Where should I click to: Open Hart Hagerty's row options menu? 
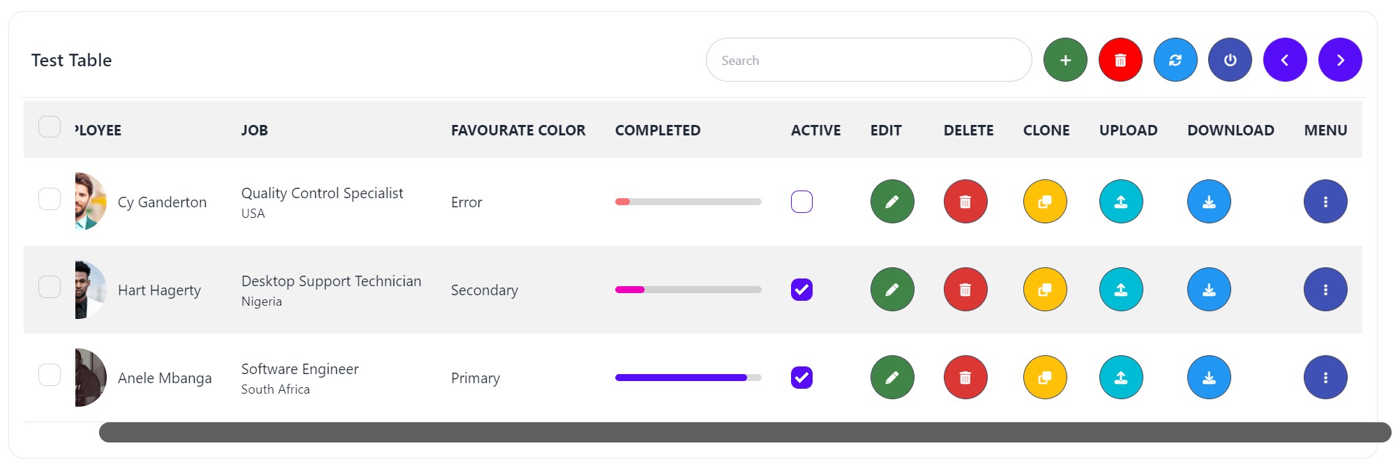(x=1325, y=290)
